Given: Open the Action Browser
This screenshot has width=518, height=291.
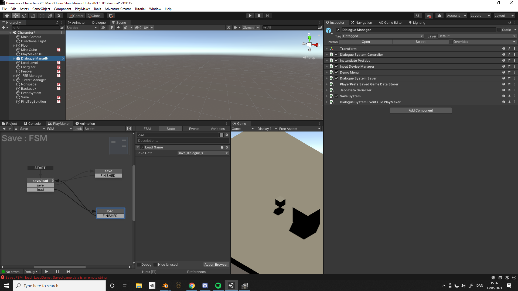Looking at the screenshot, I should pyautogui.click(x=216, y=265).
